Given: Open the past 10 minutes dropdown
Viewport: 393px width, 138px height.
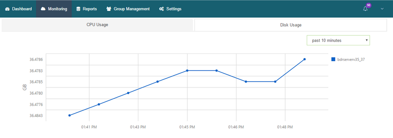Looking at the screenshot, I should click(338, 40).
